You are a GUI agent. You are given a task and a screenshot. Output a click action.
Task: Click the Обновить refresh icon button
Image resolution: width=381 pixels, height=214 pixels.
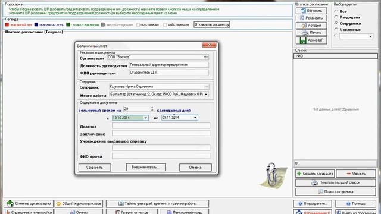pos(311,11)
